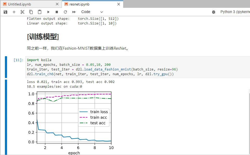Restart kernel and run all cells
Image resolution: width=250 pixels, height=155 pixels.
click(73, 12)
